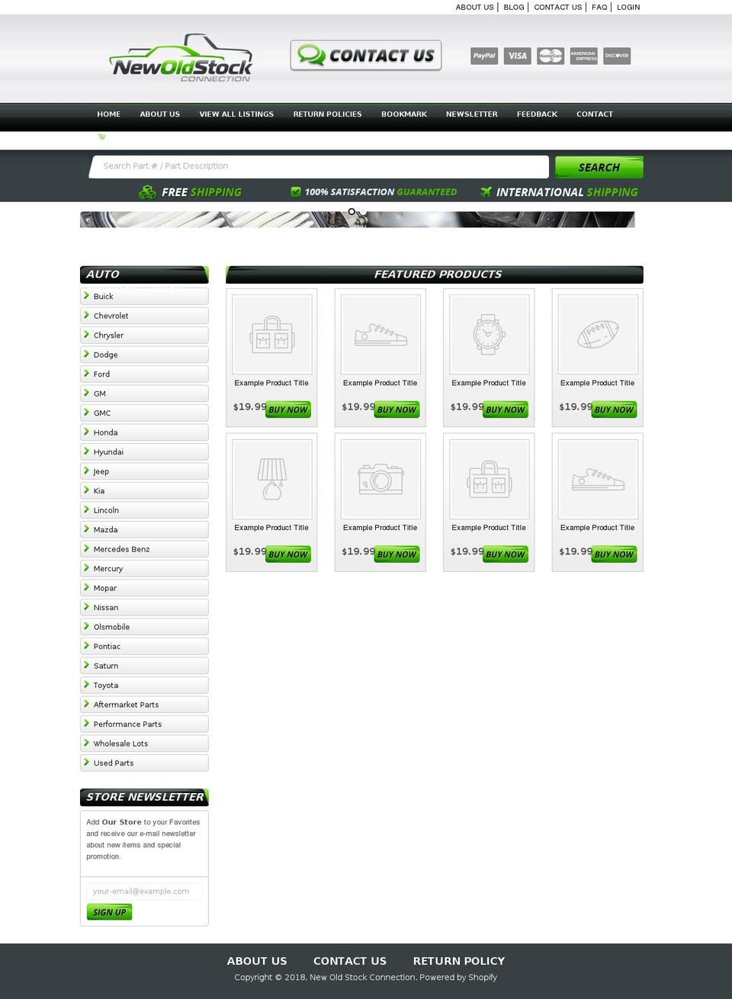Click the Sign Up newsletter button
This screenshot has width=732, height=999.
click(110, 912)
